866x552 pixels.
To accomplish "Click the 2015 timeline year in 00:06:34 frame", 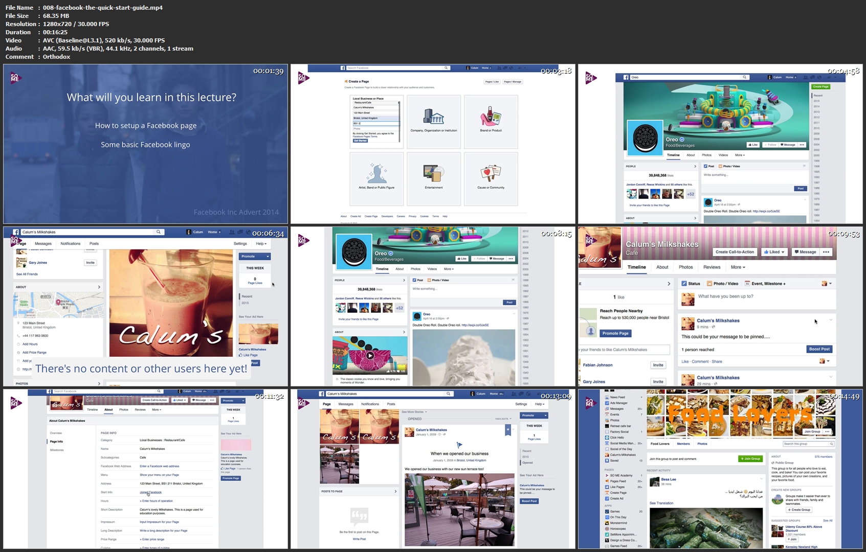I will (x=246, y=303).
